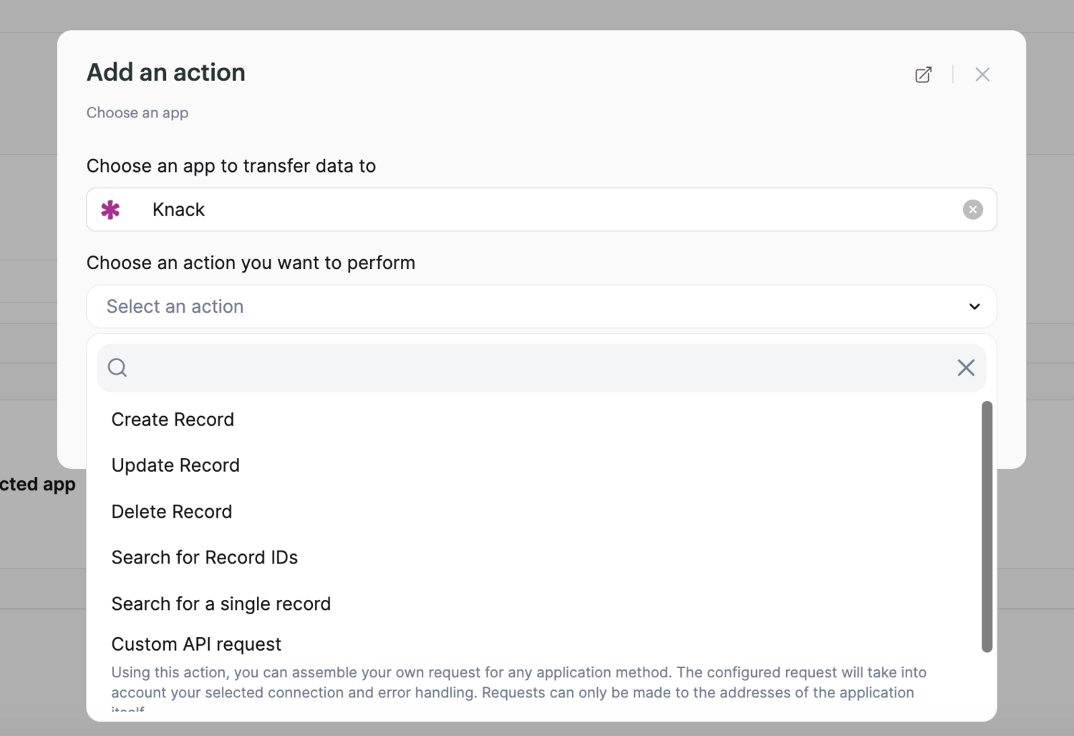Click the Knack app logo icon
Screen dimensions: 1074x736
(x=111, y=209)
